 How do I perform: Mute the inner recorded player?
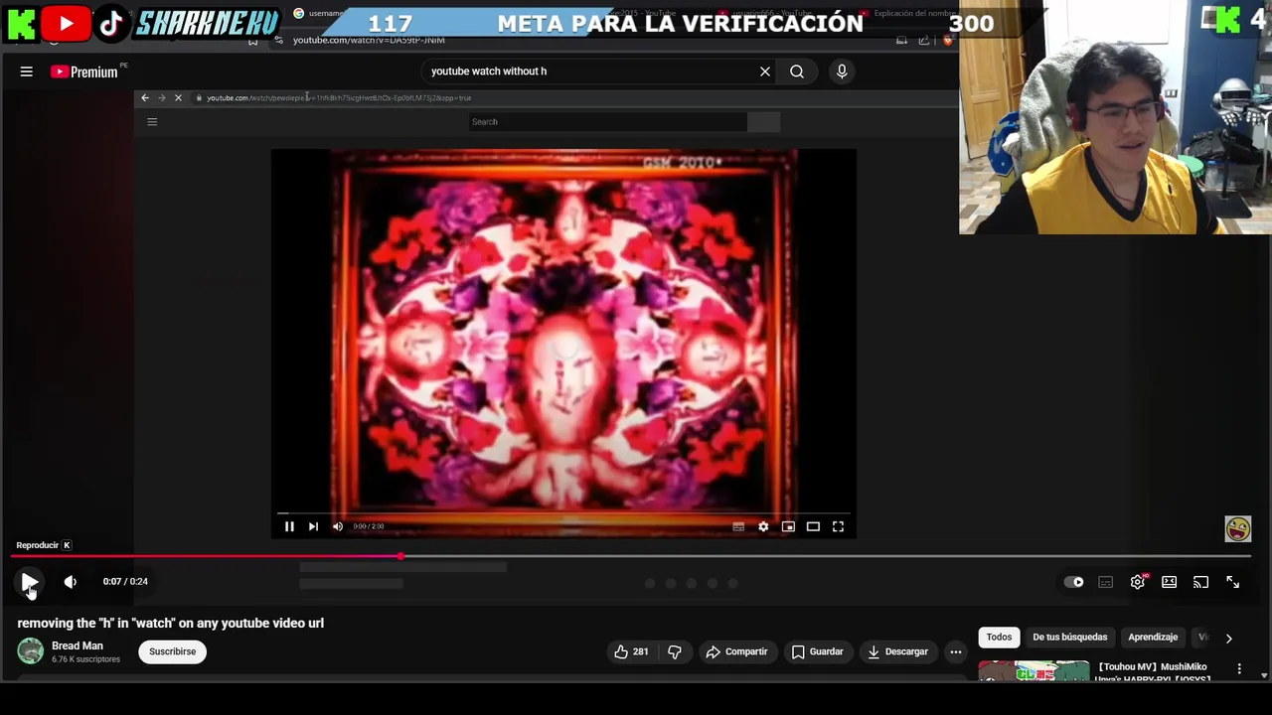[338, 526]
